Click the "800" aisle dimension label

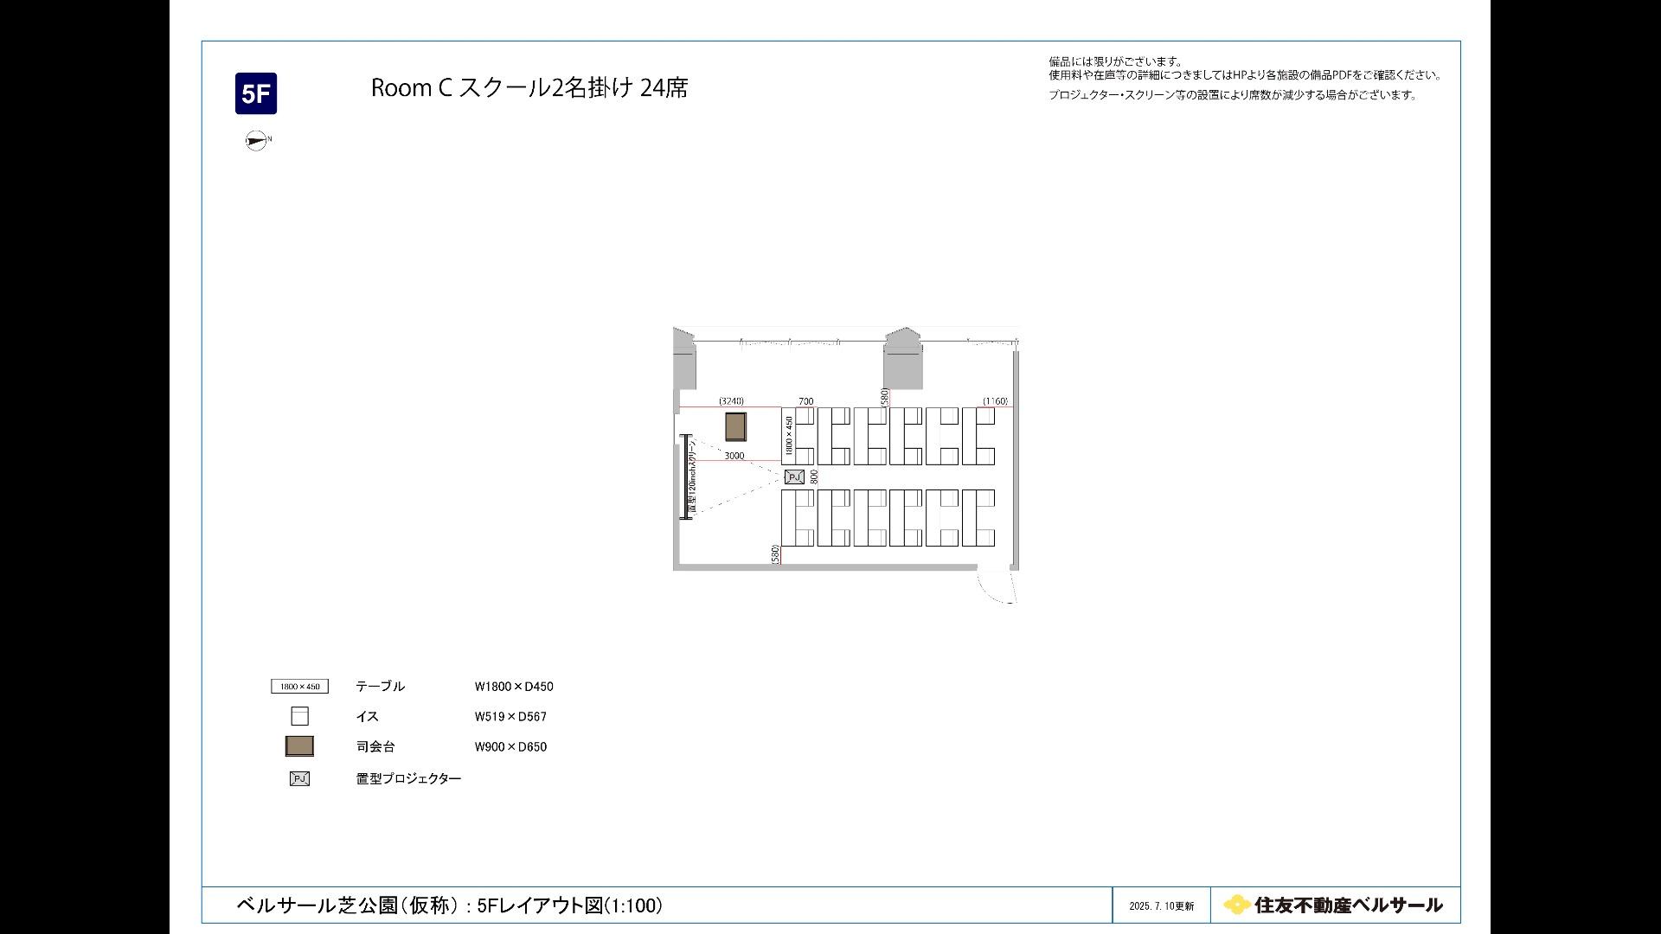(814, 477)
